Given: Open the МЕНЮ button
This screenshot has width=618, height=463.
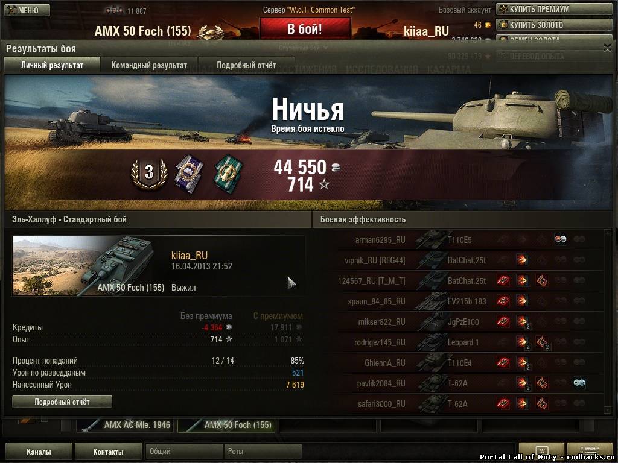Looking at the screenshot, I should (x=27, y=10).
